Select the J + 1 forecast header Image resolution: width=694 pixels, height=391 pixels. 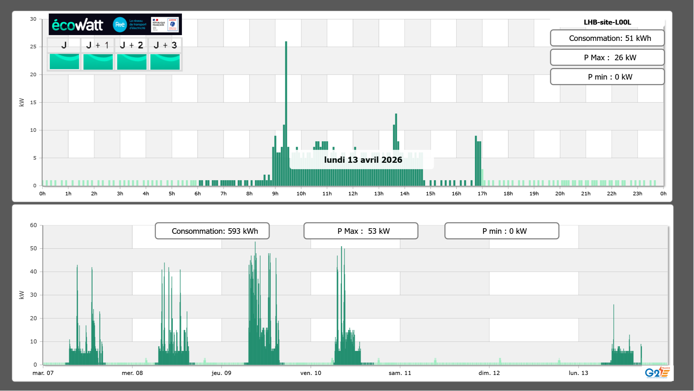(98, 45)
